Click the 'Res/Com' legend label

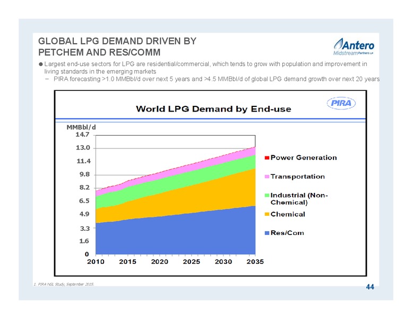[287, 233]
